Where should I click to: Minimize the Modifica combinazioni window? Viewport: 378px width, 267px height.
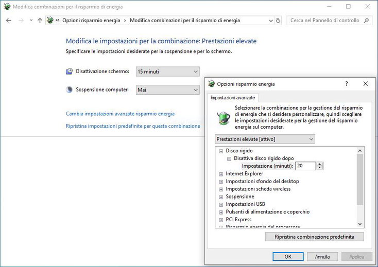pyautogui.click(x=329, y=7)
